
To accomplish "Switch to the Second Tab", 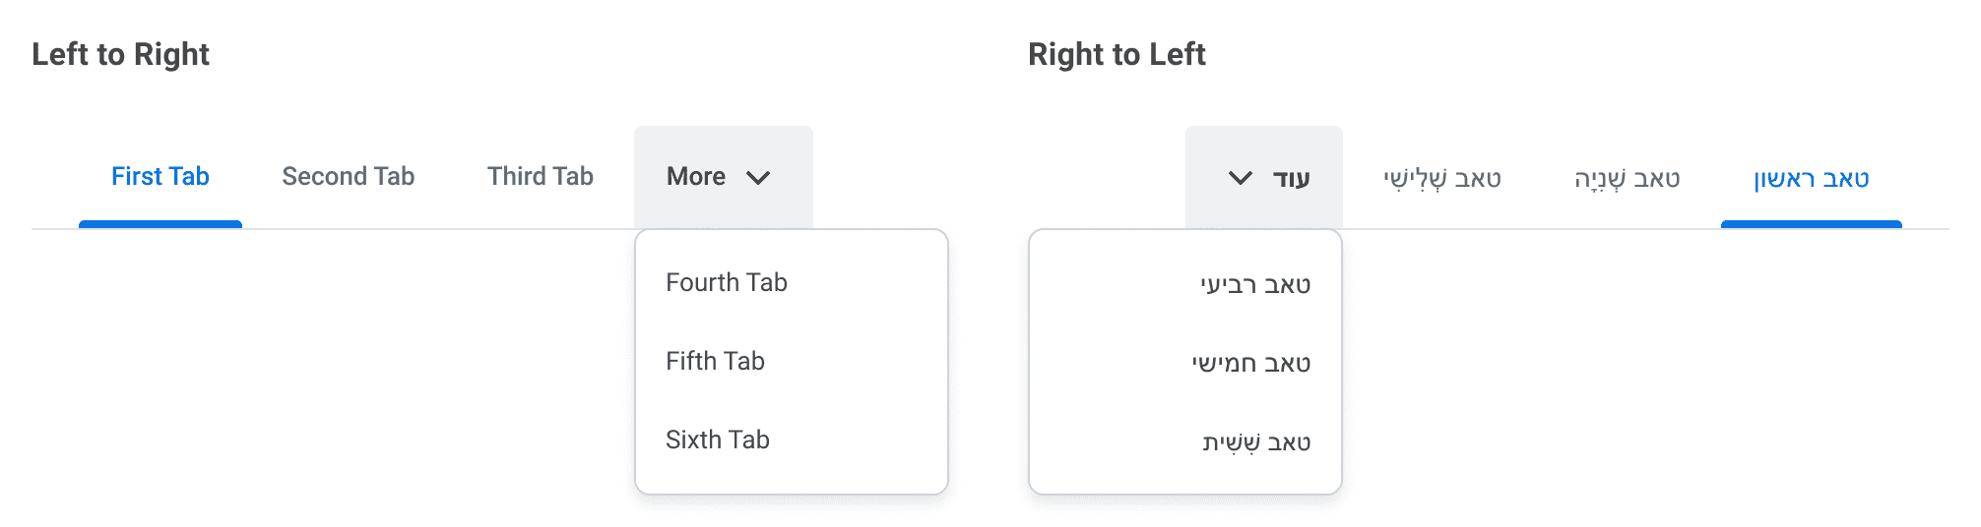I will coord(348,177).
